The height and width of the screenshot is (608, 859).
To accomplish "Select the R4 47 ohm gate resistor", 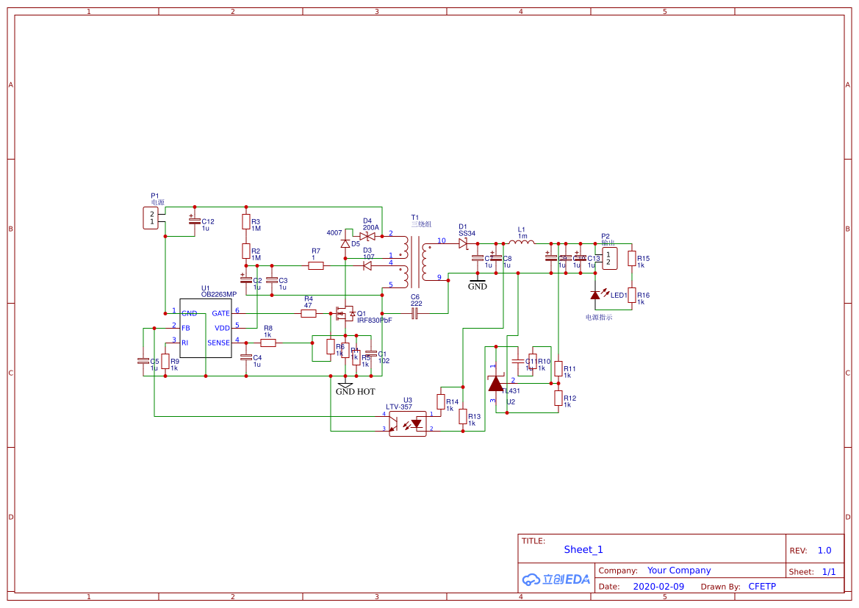I will (309, 314).
